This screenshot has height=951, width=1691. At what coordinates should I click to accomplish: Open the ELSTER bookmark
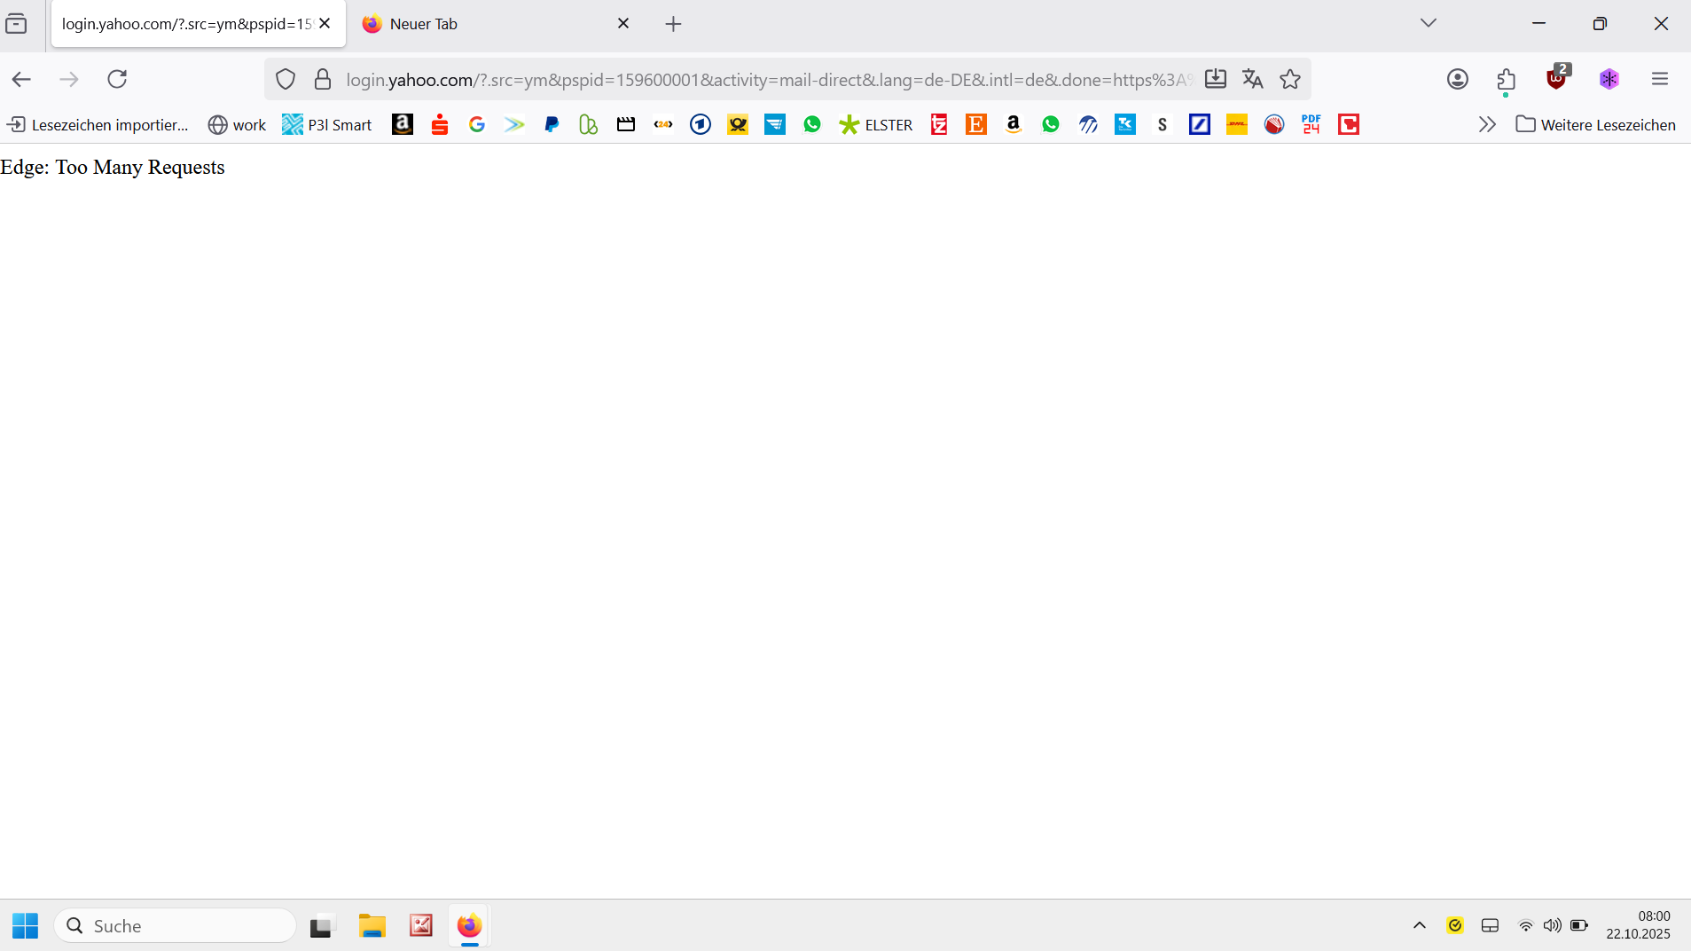(x=876, y=124)
